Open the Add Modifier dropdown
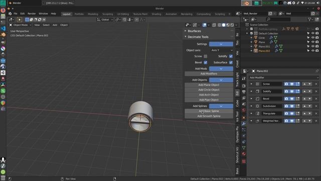321x181 pixels. [284, 77]
